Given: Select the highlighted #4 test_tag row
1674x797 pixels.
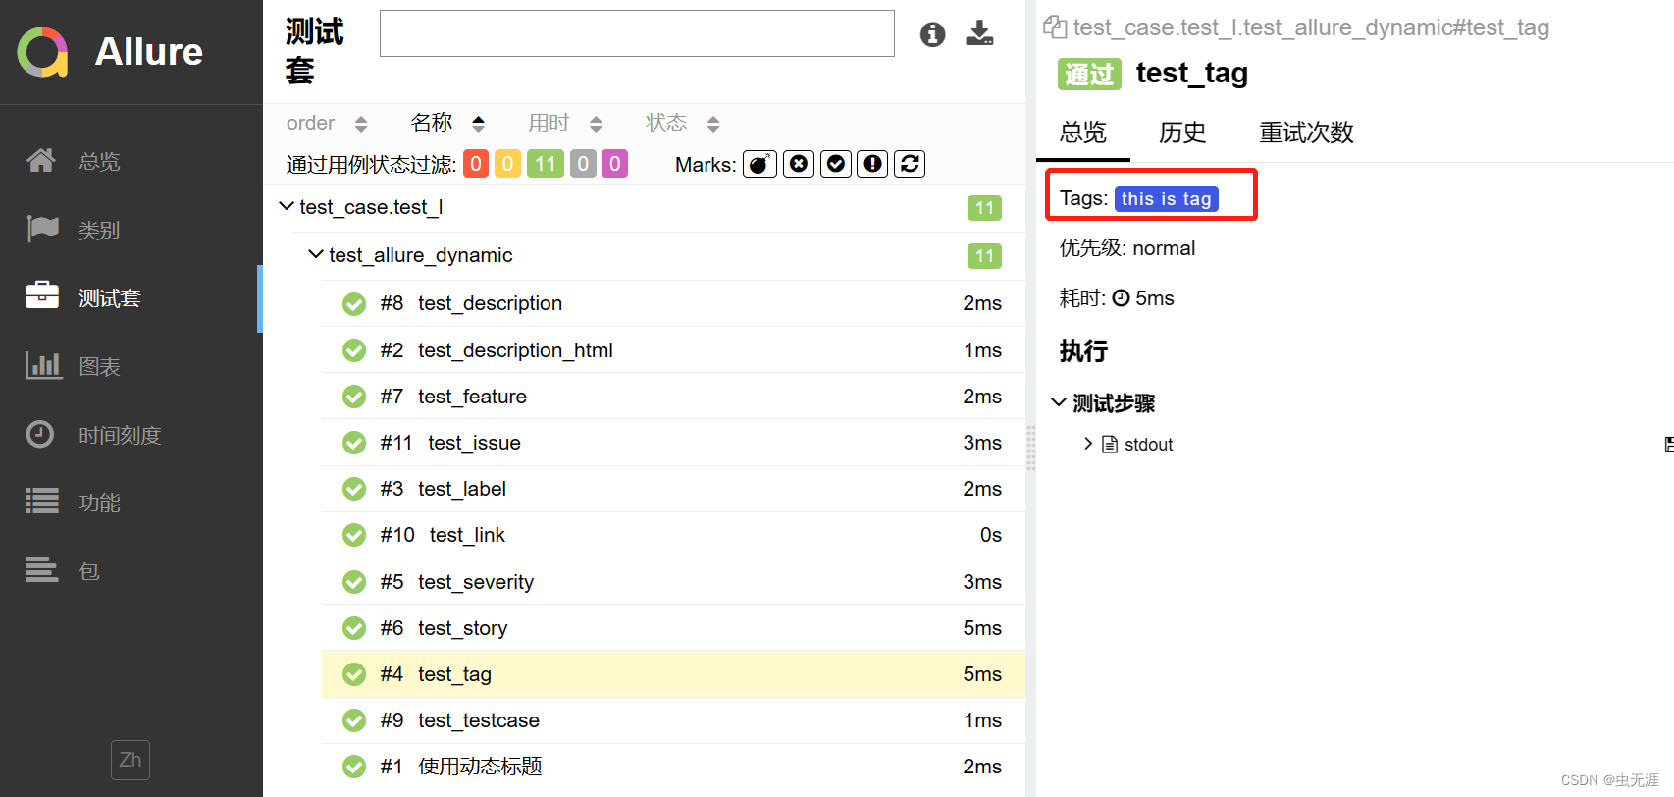Looking at the screenshot, I should (673, 674).
